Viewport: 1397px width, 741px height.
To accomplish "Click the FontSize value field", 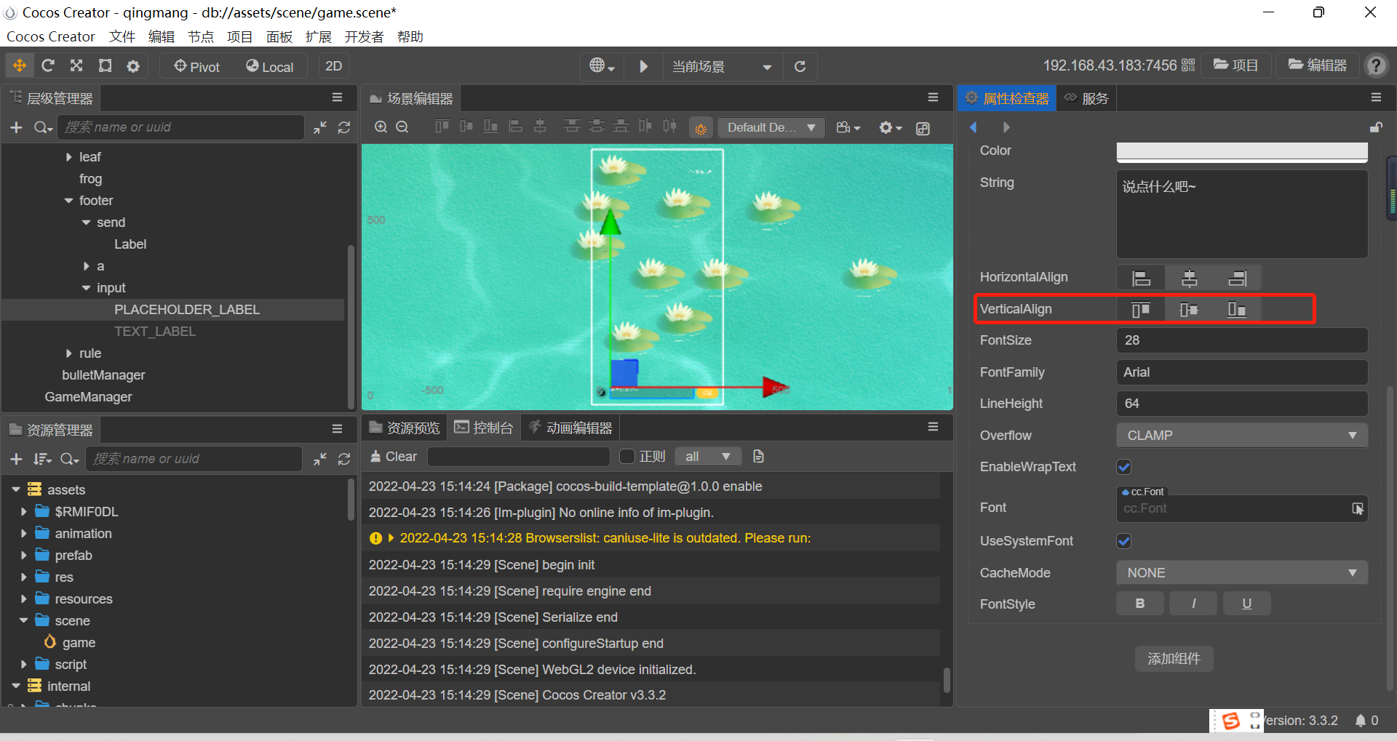I will point(1242,340).
